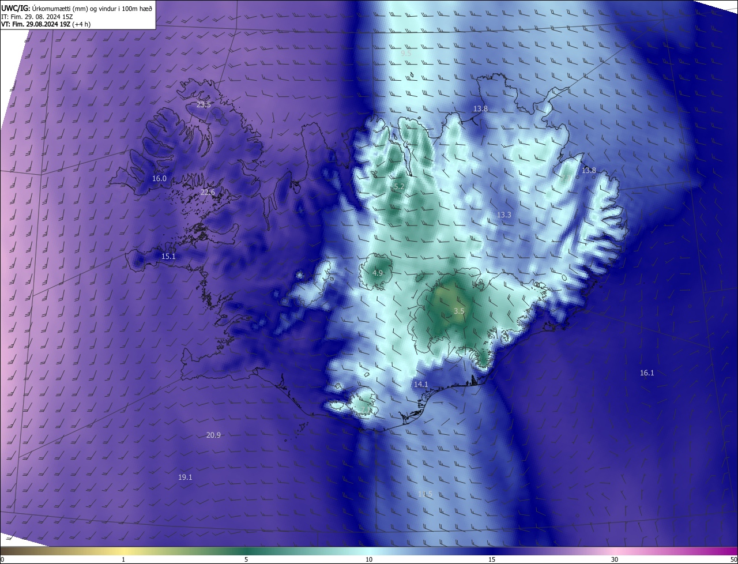
Task: Click the 'VT: Fim. 29.08.2024 19Z (+4 h)' line
Action: (46, 24)
